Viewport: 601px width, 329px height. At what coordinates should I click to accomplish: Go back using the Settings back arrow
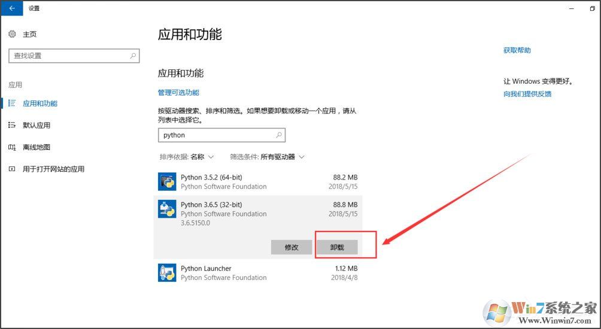point(11,8)
